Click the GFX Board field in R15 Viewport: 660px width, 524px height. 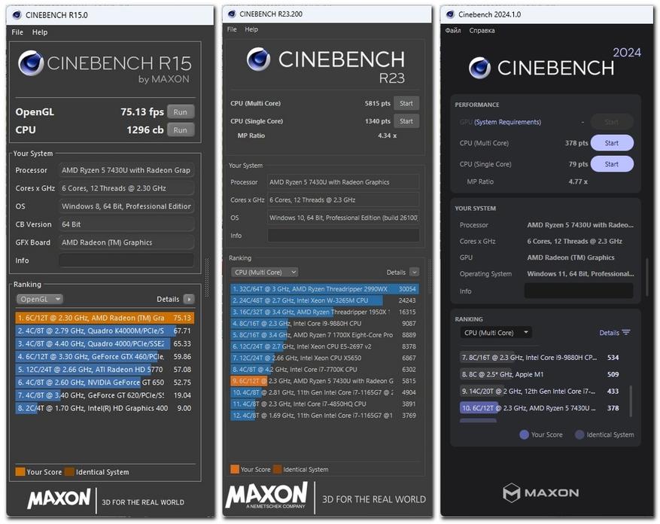click(x=126, y=242)
